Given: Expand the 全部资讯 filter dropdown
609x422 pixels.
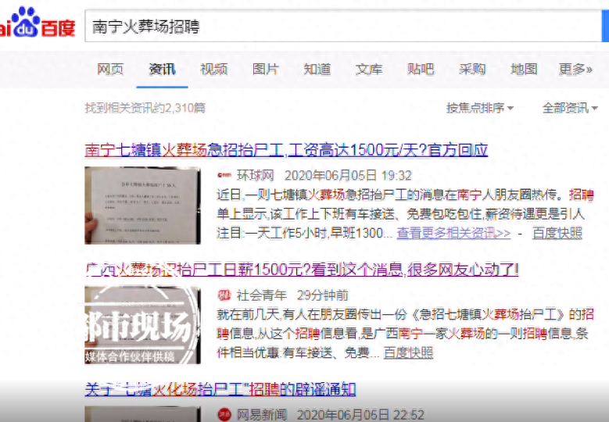Looking at the screenshot, I should point(570,108).
